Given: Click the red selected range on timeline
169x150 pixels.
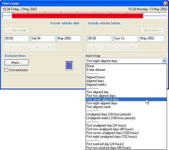Looking at the screenshot, I should [x=77, y=16].
